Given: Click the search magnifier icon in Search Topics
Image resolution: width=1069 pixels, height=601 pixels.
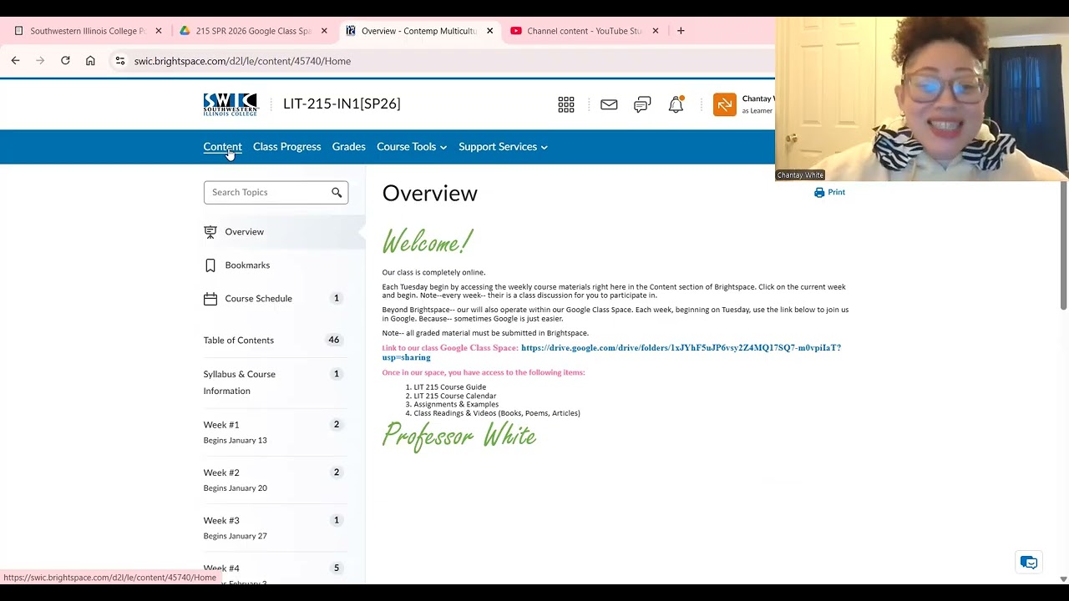Looking at the screenshot, I should [x=337, y=193].
